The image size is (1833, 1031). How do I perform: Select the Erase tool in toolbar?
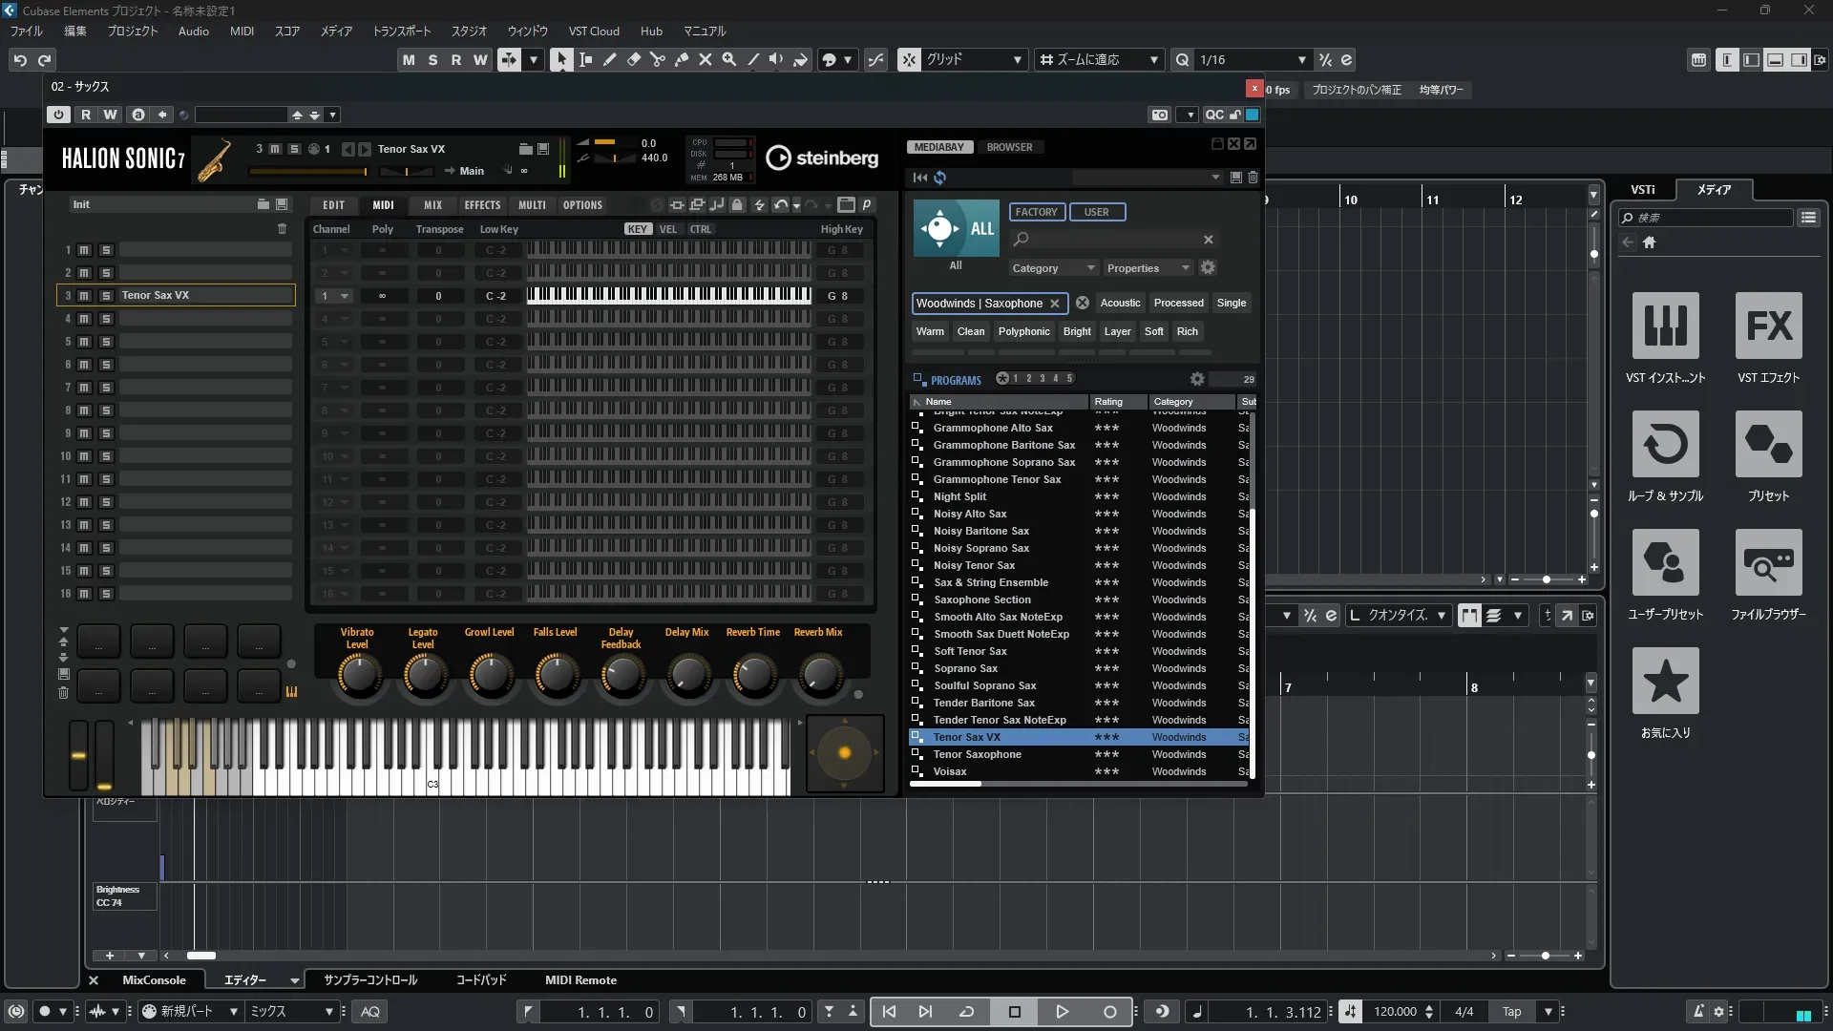pyautogui.click(x=633, y=59)
